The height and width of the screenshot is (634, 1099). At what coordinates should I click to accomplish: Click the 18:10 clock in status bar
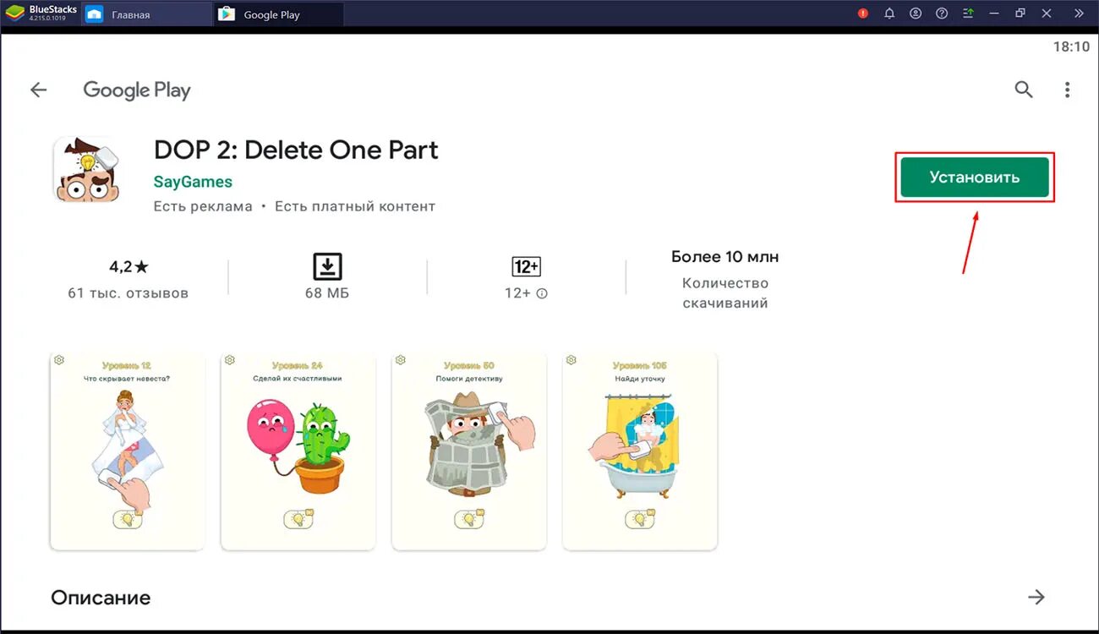pyautogui.click(x=1071, y=47)
